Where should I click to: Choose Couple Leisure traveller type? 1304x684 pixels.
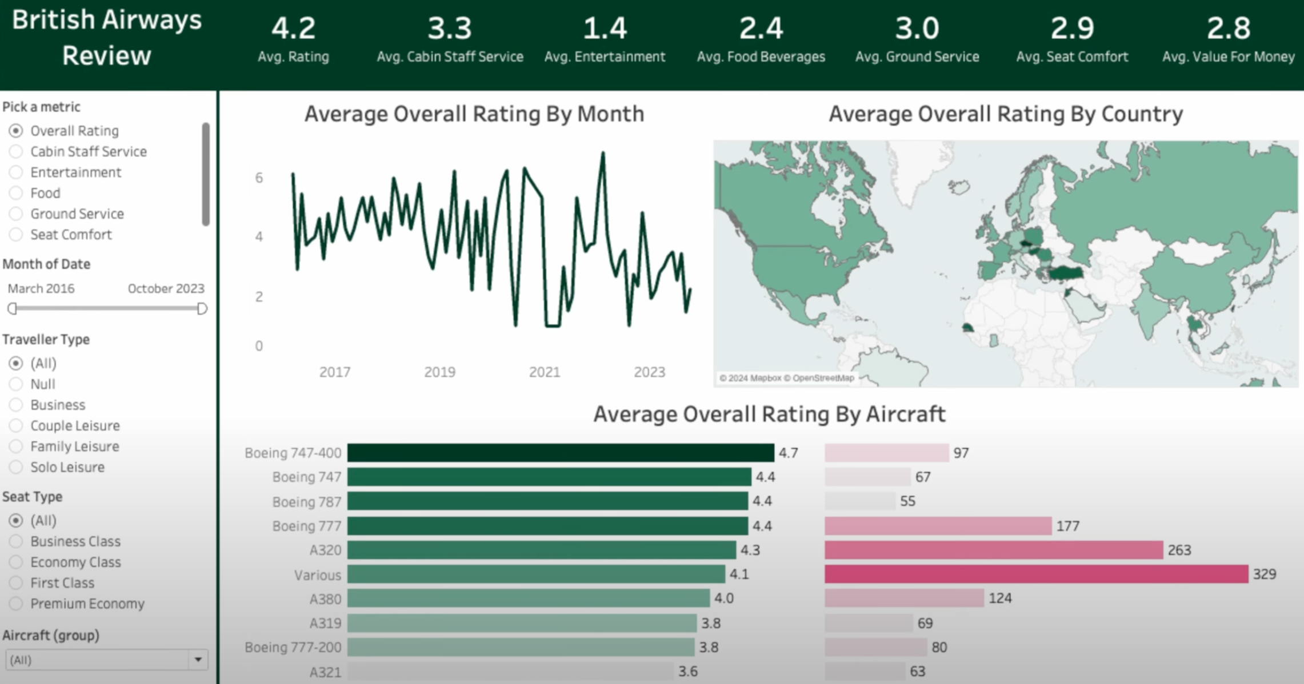(16, 425)
